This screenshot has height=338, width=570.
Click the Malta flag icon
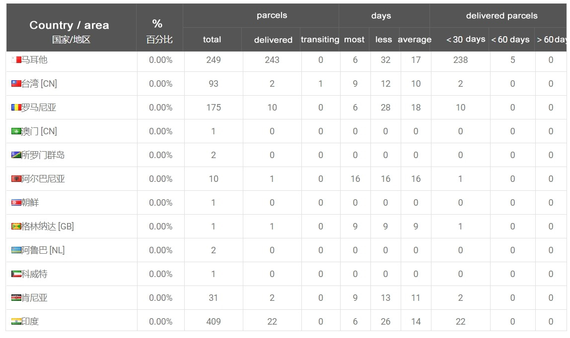[x=16, y=60]
